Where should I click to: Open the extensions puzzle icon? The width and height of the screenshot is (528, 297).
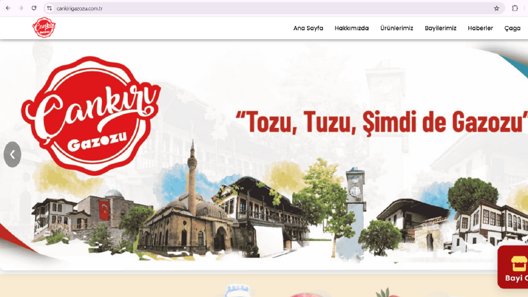tap(515, 9)
